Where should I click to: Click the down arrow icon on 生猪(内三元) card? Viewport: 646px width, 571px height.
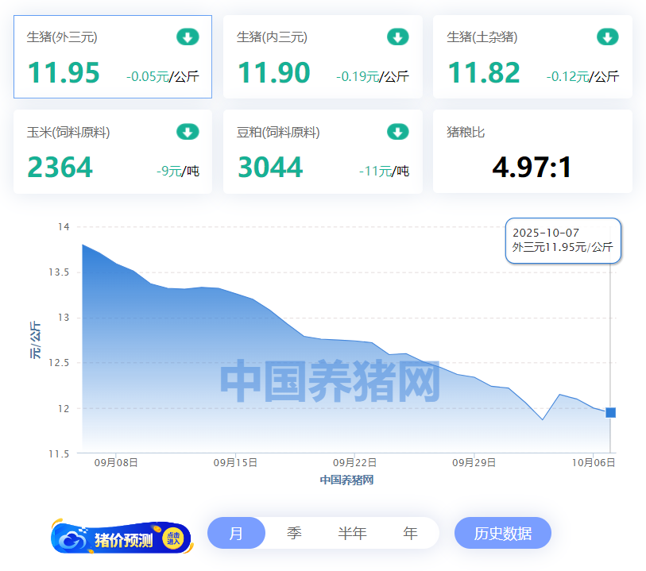point(397,37)
